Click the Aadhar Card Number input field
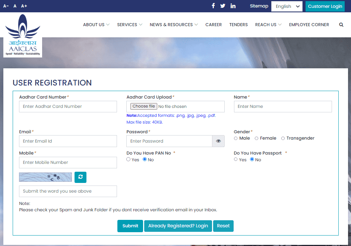This screenshot has width=351, height=246. click(68, 106)
